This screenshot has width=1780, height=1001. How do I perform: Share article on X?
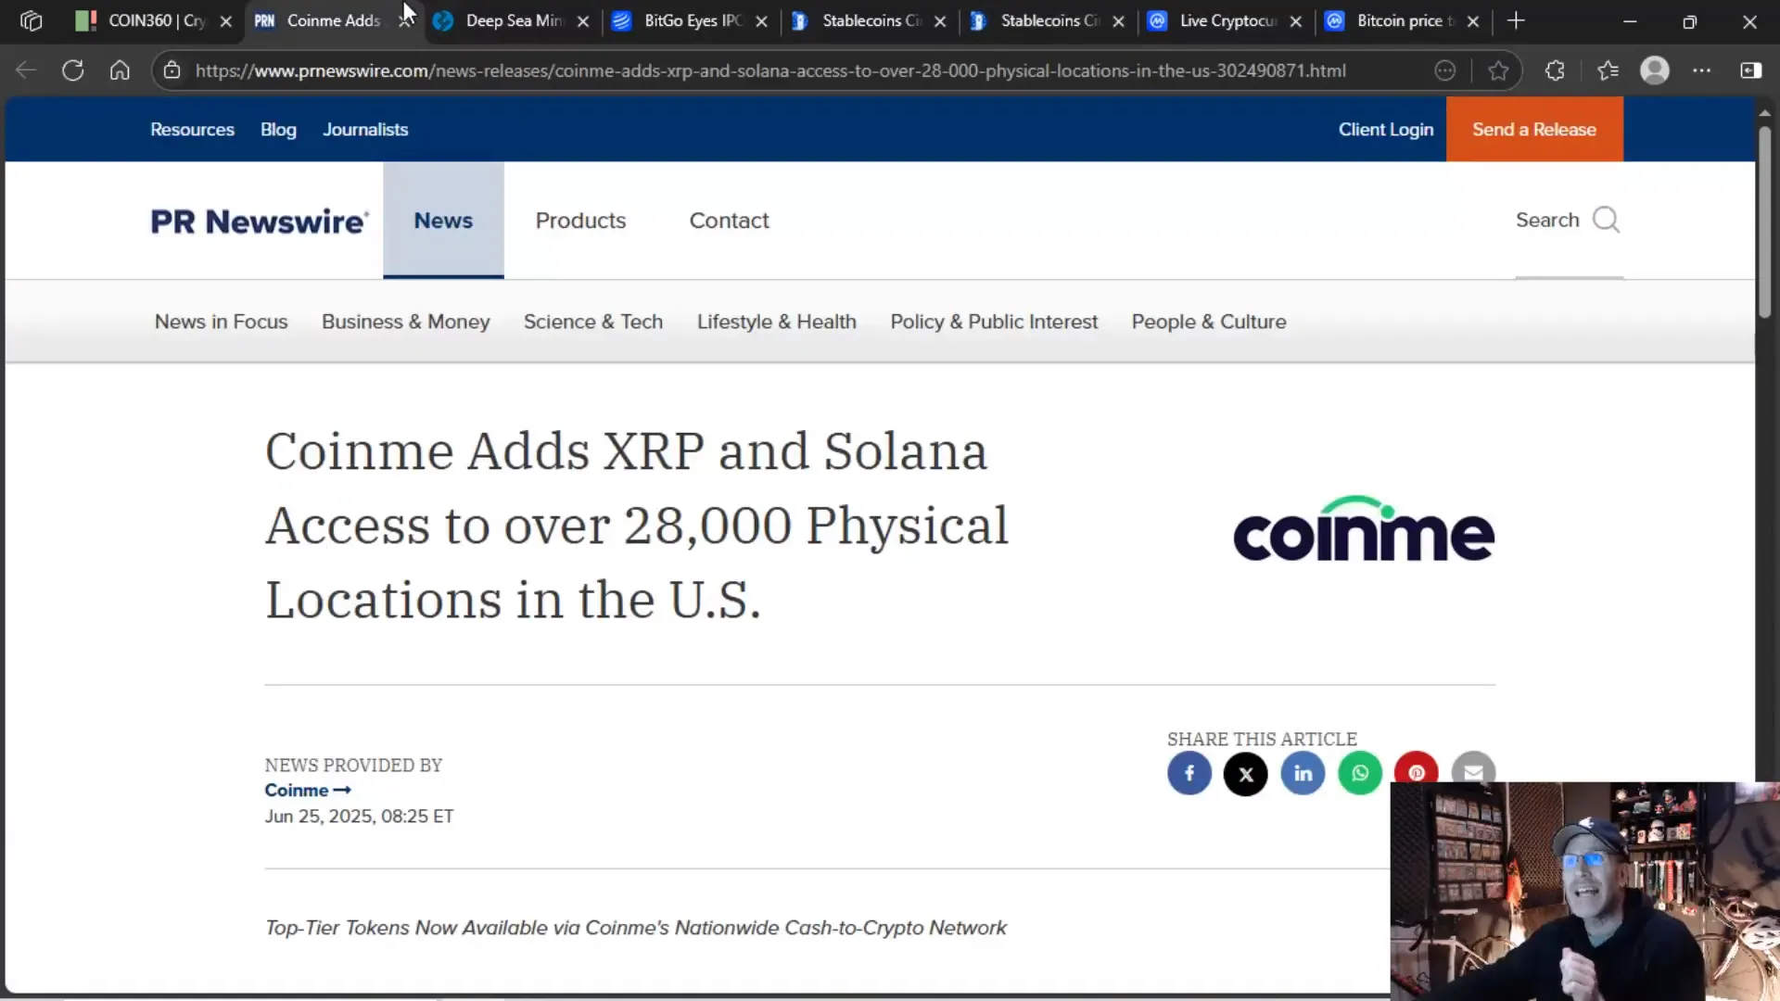click(x=1246, y=773)
